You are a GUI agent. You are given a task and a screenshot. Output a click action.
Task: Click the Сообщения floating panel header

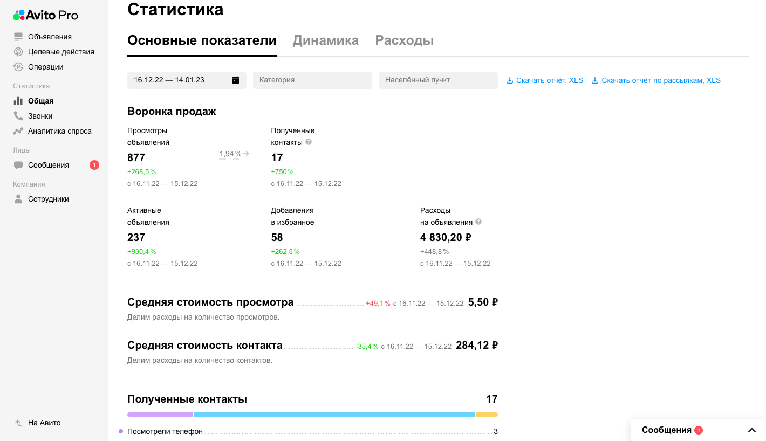coord(699,430)
